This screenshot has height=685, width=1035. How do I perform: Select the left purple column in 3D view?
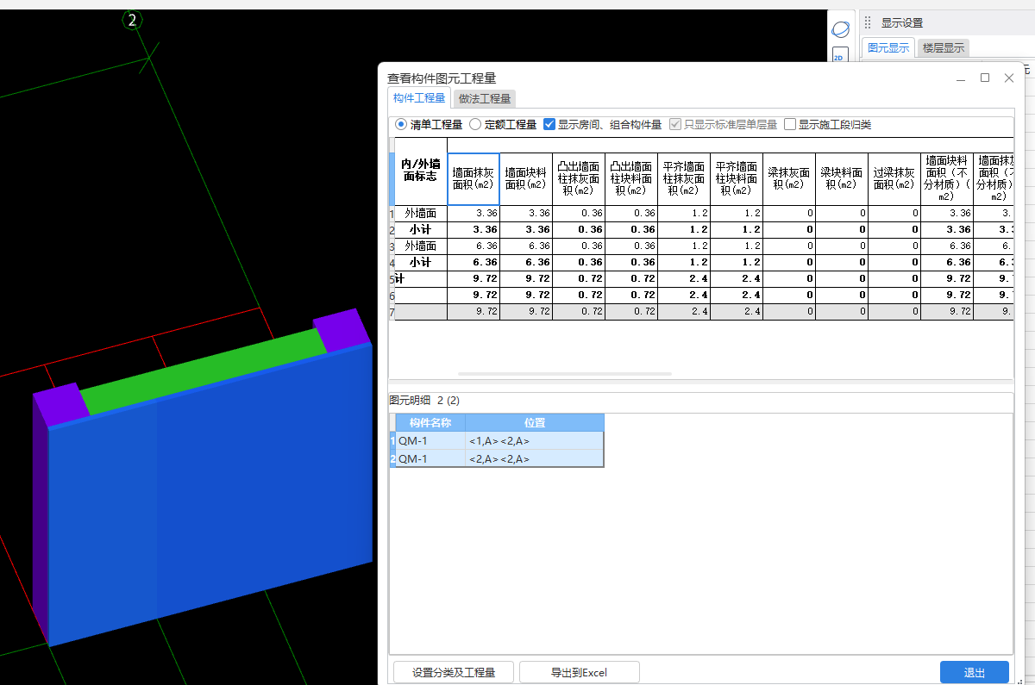[61, 403]
